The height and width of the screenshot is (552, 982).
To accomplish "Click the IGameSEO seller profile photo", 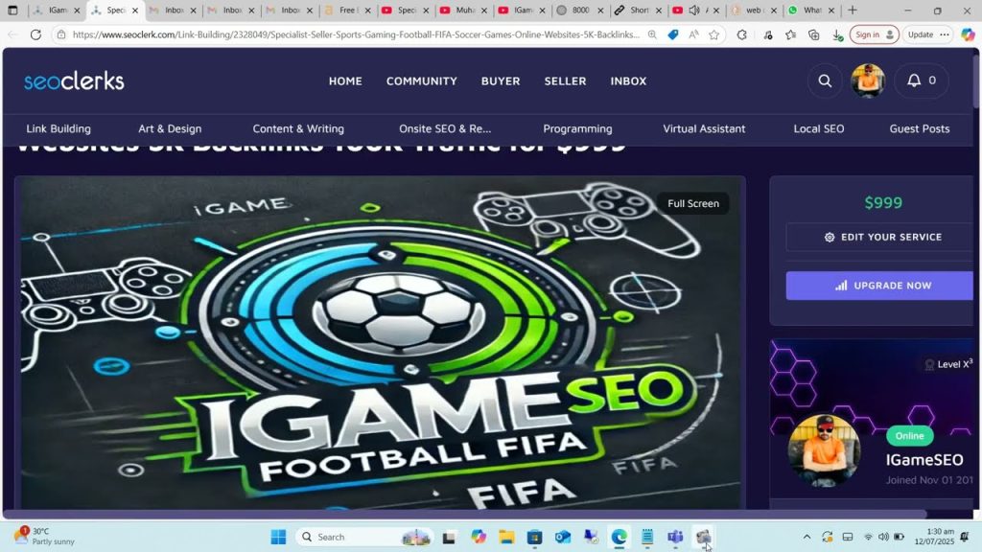I will (x=824, y=450).
